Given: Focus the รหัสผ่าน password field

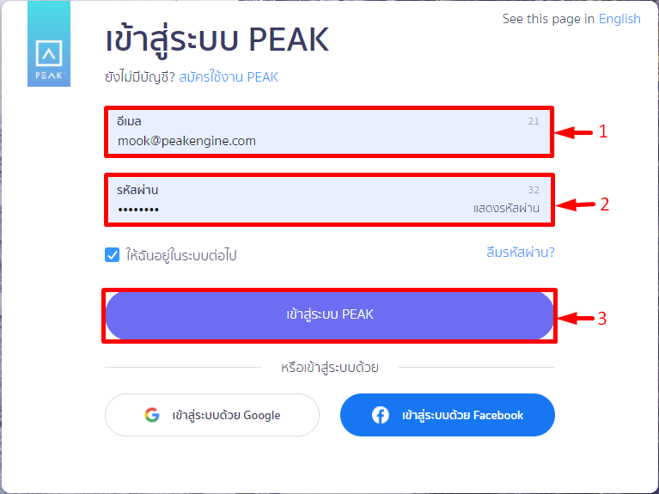Looking at the screenshot, I should [330, 199].
